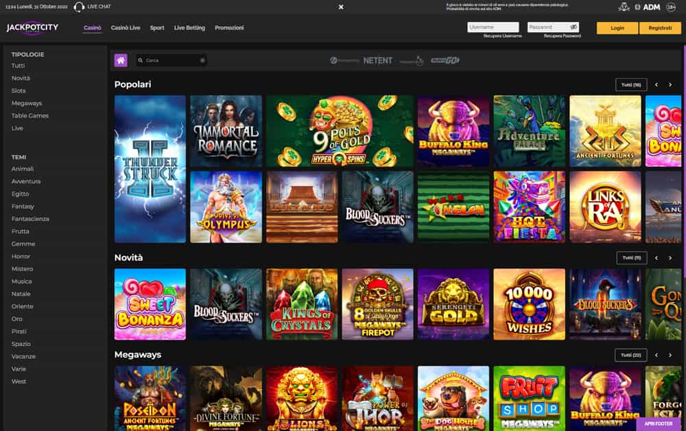Open Casinò Live tab
Viewport: 686px width, 431px height.
point(126,27)
